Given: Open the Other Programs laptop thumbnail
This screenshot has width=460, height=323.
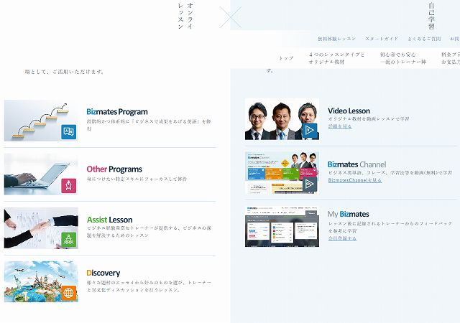Looking at the screenshot, I should (x=41, y=174).
